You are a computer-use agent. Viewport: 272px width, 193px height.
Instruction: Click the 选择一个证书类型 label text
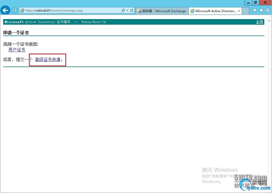[x=21, y=44]
